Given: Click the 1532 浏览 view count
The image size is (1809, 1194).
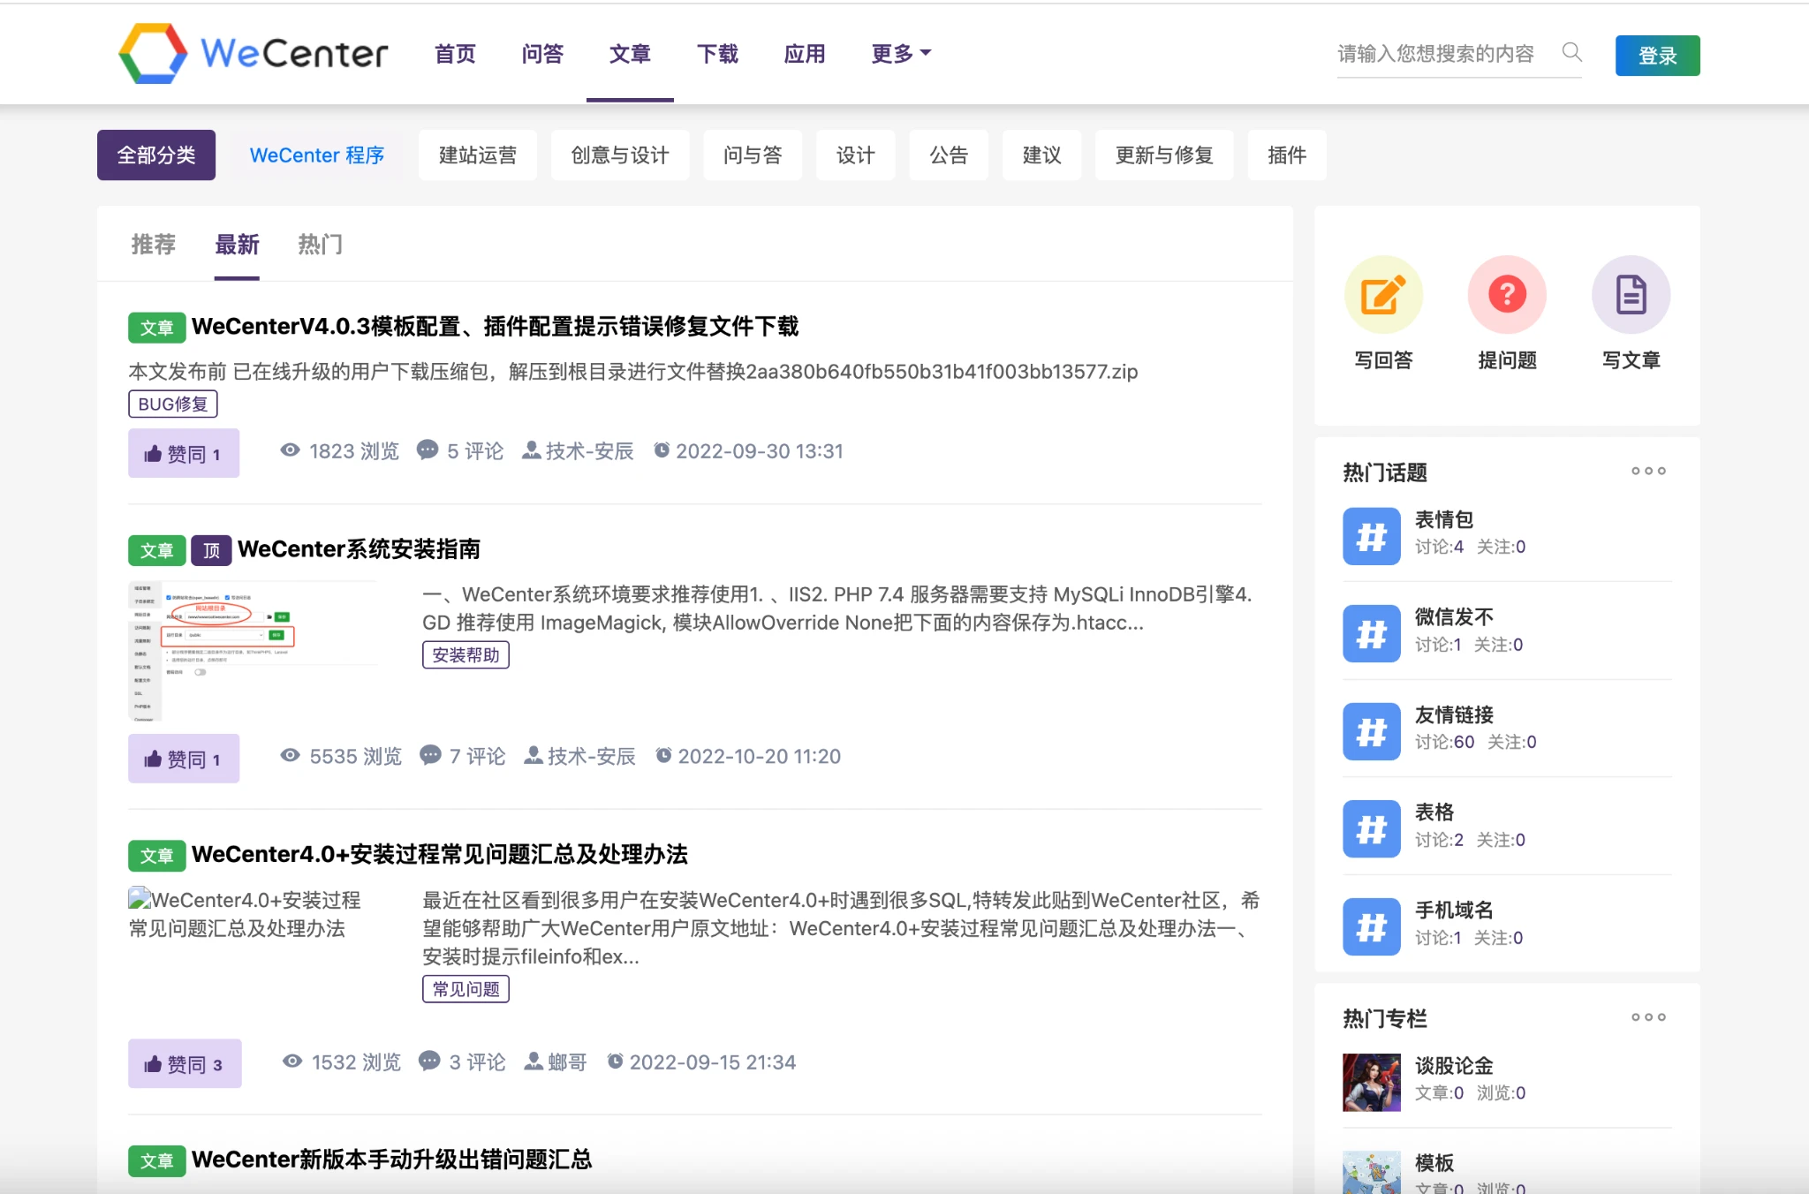Looking at the screenshot, I should pyautogui.click(x=342, y=1062).
